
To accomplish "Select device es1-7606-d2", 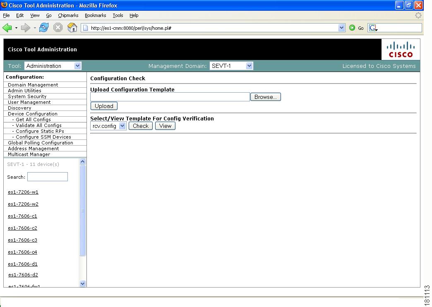I will (23, 275).
